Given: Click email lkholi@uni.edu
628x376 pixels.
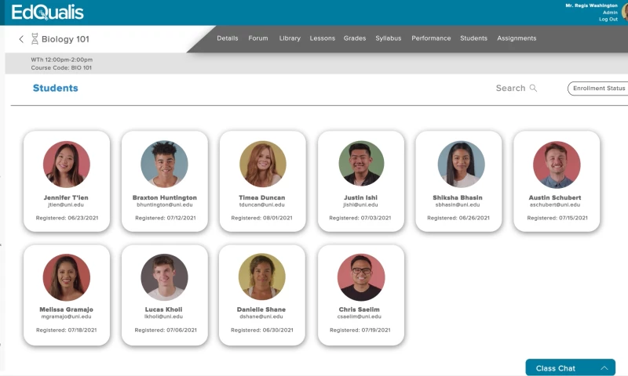Looking at the screenshot, I should click(x=163, y=316).
